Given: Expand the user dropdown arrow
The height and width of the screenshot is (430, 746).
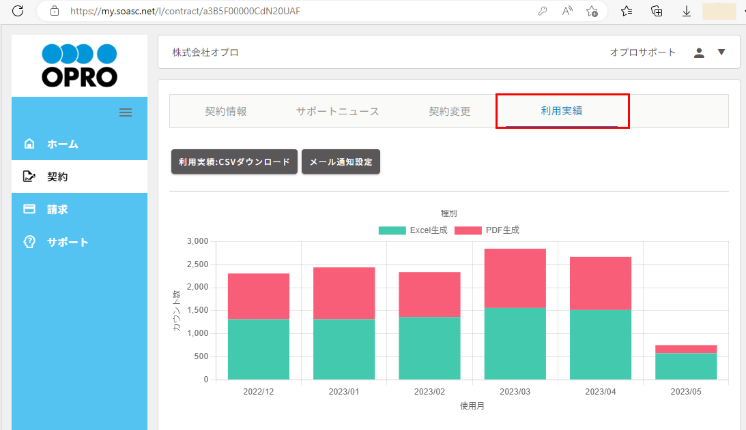Looking at the screenshot, I should [x=721, y=52].
